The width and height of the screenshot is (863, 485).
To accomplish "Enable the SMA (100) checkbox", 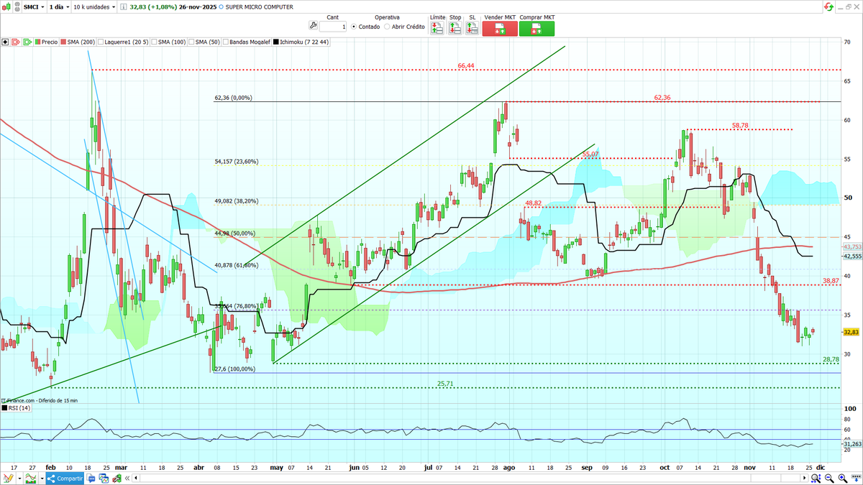I will tap(154, 42).
